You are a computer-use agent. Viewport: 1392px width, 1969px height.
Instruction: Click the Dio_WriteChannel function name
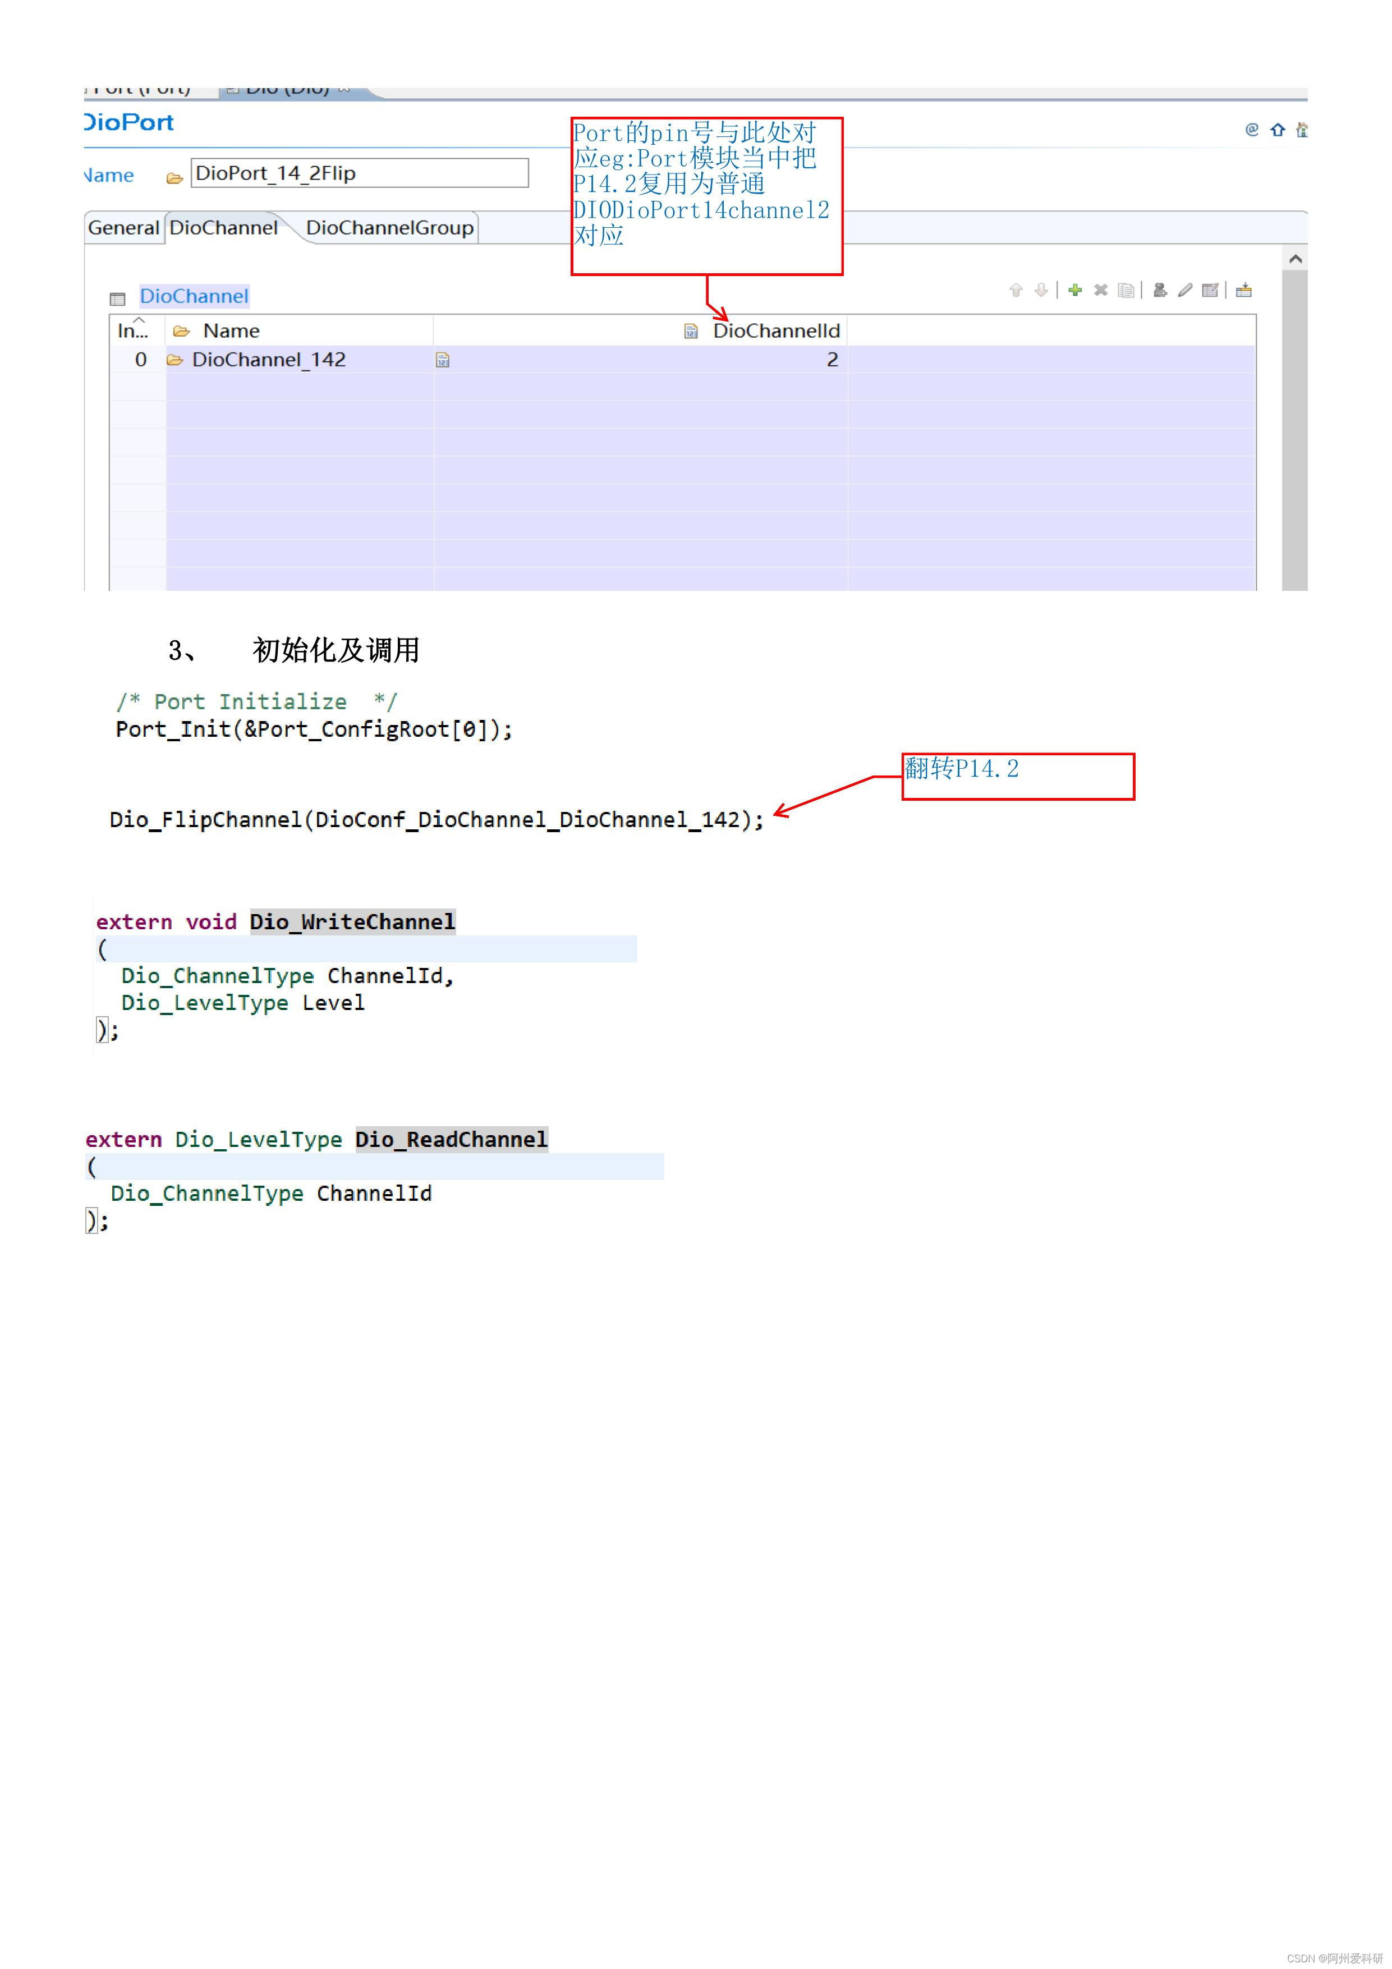tap(352, 922)
